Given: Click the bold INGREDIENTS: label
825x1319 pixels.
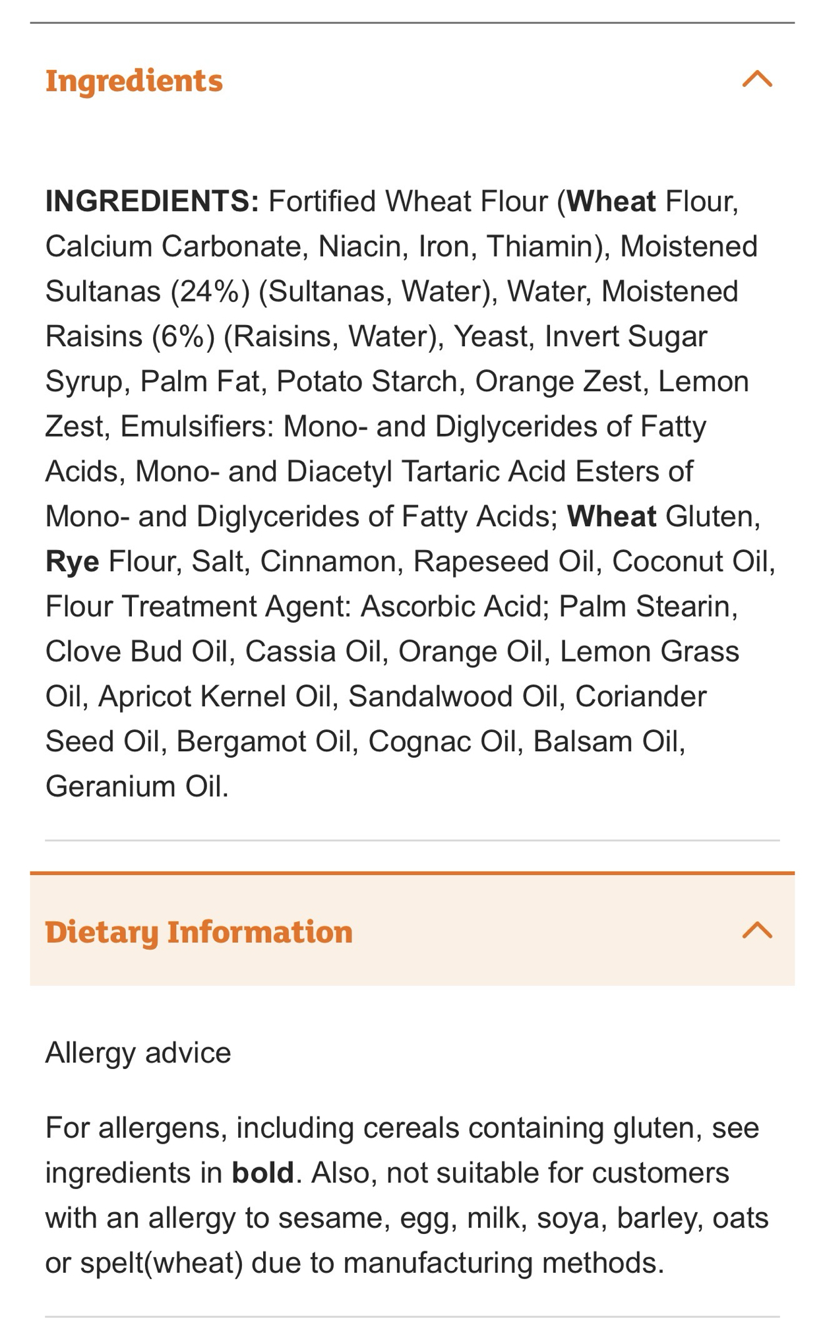Looking at the screenshot, I should pyautogui.click(x=152, y=201).
